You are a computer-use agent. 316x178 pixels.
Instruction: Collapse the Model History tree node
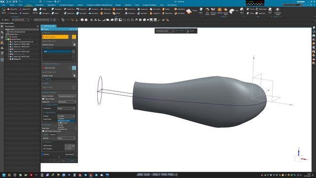click(6, 40)
